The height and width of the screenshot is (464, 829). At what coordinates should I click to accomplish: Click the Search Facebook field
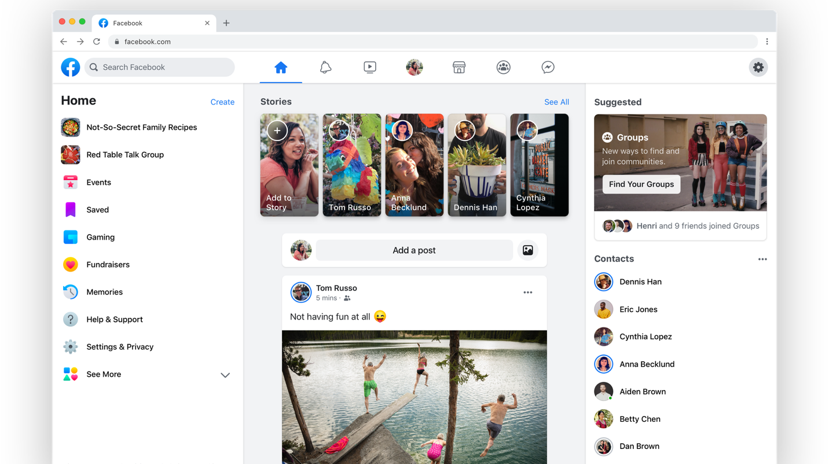pos(160,67)
